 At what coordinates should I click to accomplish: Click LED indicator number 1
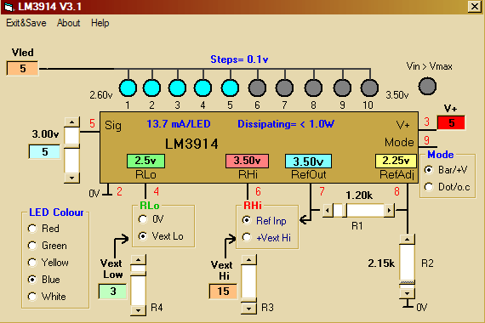128,88
